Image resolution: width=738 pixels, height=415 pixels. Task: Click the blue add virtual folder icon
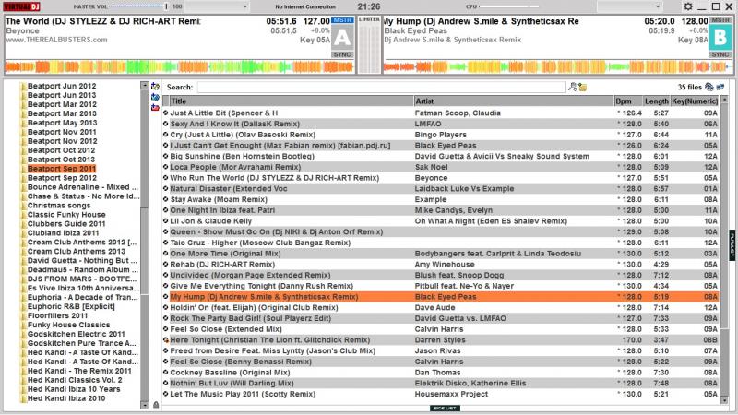[x=155, y=97]
